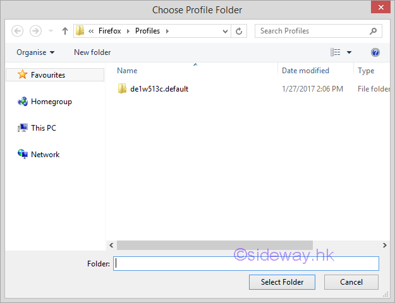Click New folder in toolbar
This screenshot has height=303, width=395.
92,52
